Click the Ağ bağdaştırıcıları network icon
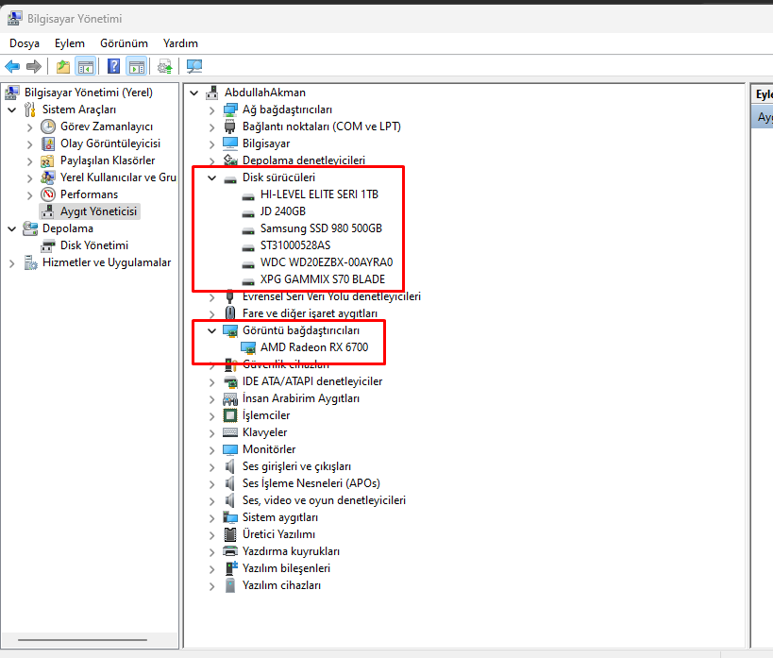773x658 pixels. pyautogui.click(x=230, y=110)
